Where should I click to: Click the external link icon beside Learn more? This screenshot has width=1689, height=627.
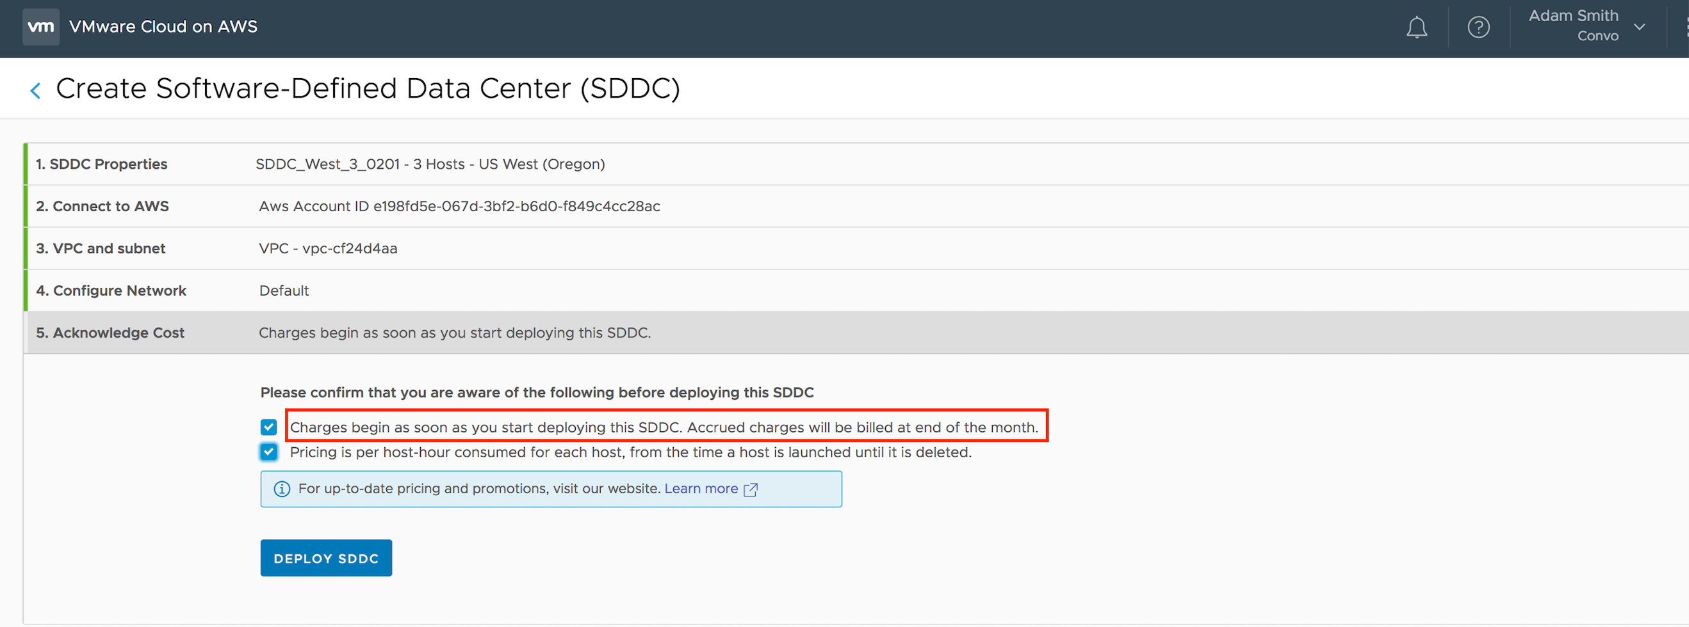[x=751, y=489]
